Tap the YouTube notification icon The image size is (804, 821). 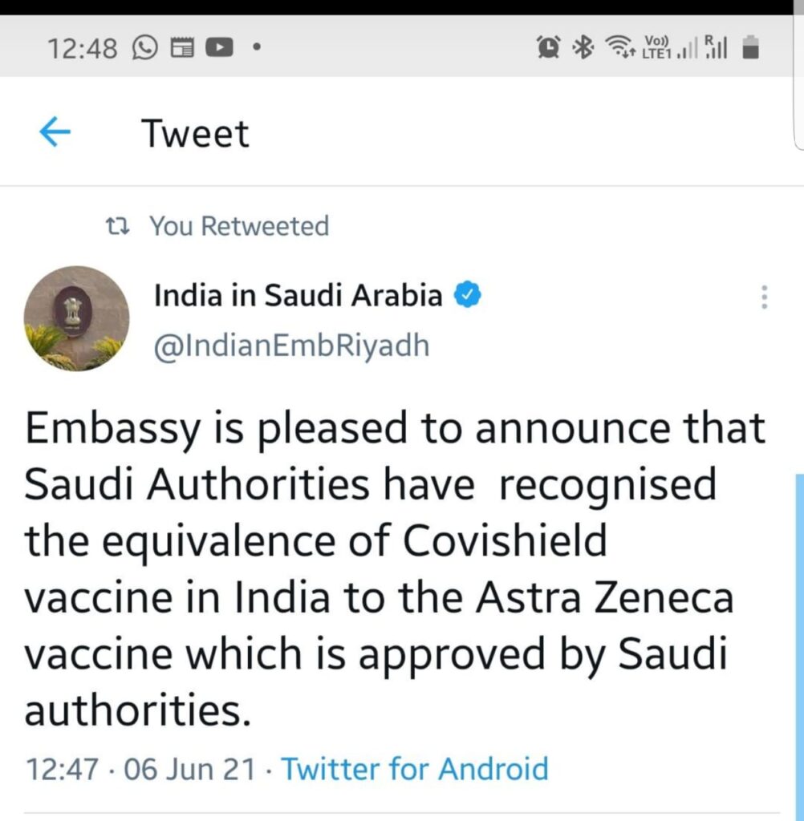[218, 49]
